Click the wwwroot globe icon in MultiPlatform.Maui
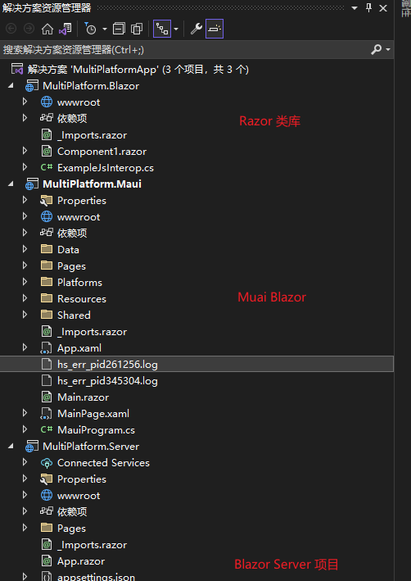 pyautogui.click(x=47, y=217)
